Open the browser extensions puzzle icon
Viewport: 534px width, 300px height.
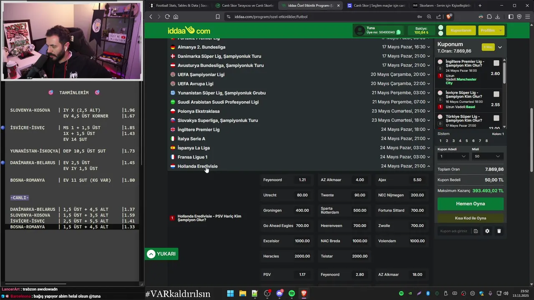pyautogui.click(x=489, y=17)
